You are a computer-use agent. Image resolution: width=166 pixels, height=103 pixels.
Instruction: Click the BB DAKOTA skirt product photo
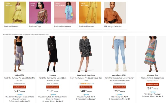point(19,54)
